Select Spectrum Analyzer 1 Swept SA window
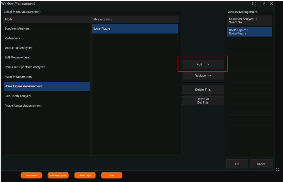Viewport: 283px width, 182px height. tap(249, 21)
